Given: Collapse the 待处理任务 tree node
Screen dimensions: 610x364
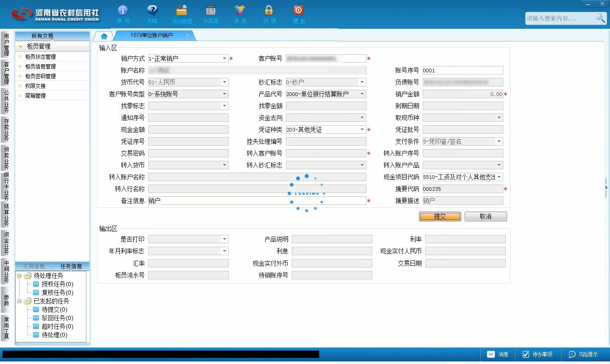Looking at the screenshot, I should pos(19,276).
